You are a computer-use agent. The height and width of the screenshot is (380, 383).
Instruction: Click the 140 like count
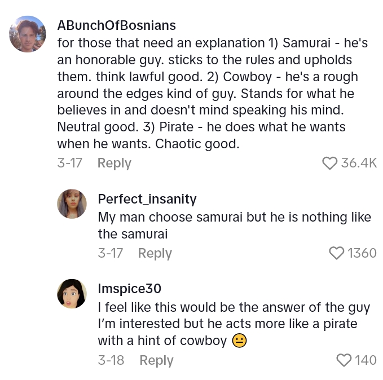point(366,360)
